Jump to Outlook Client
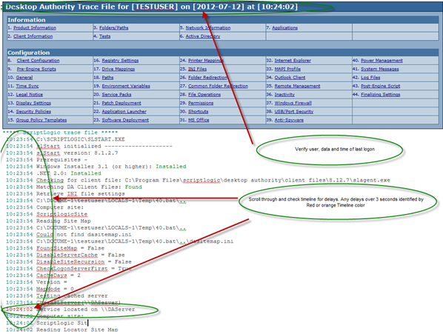Screen dimensions: 443x334 290,77
